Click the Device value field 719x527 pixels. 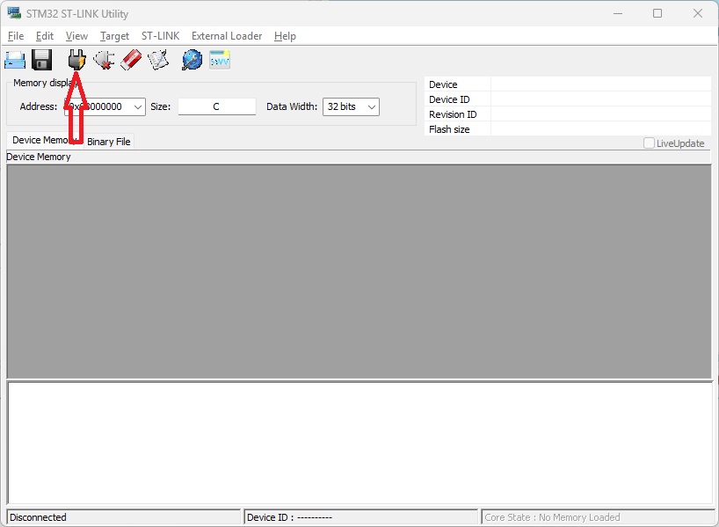600,84
